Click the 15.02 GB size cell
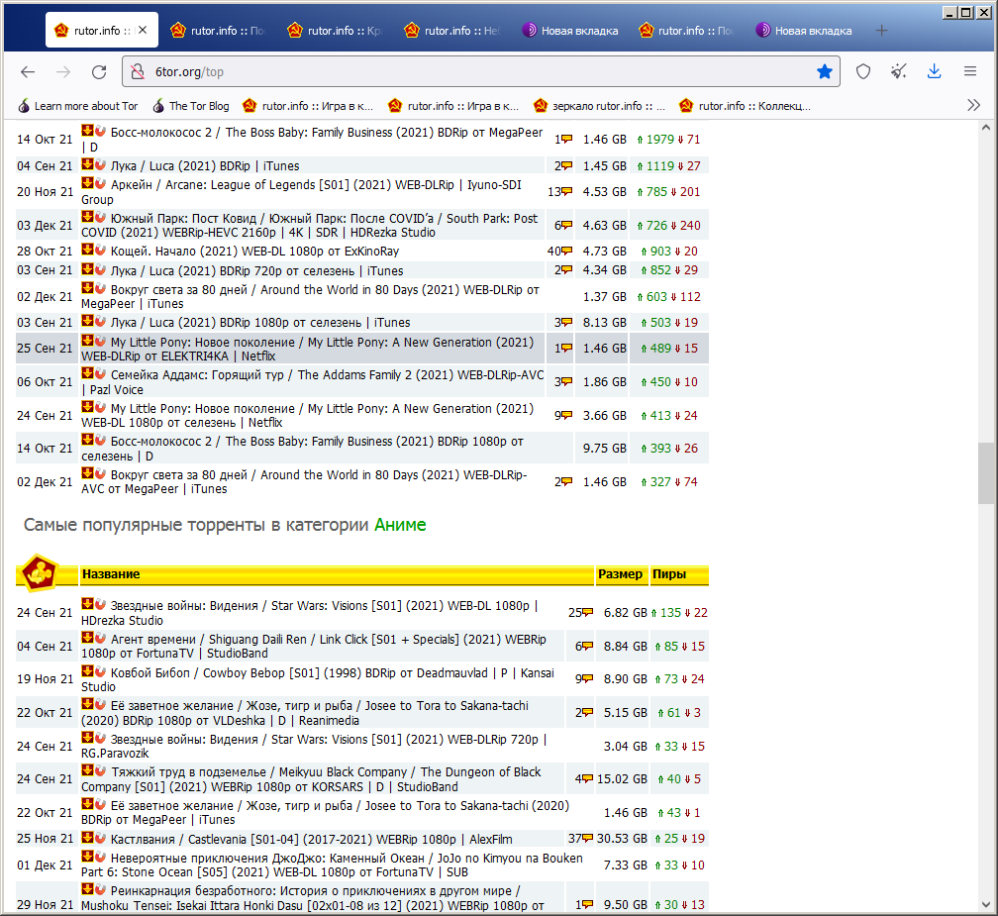 point(622,779)
